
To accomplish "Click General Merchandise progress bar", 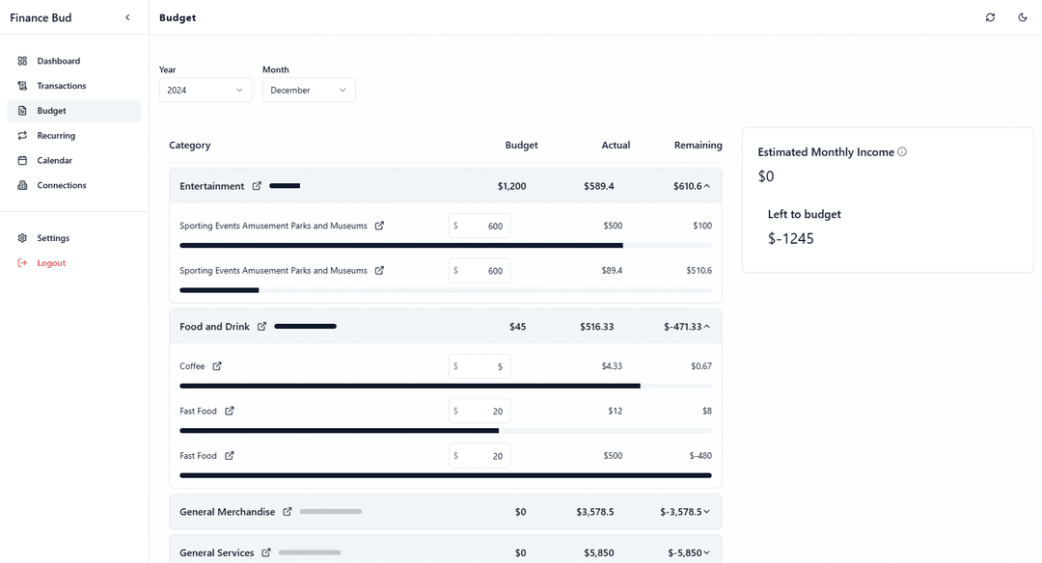I will 331,512.
